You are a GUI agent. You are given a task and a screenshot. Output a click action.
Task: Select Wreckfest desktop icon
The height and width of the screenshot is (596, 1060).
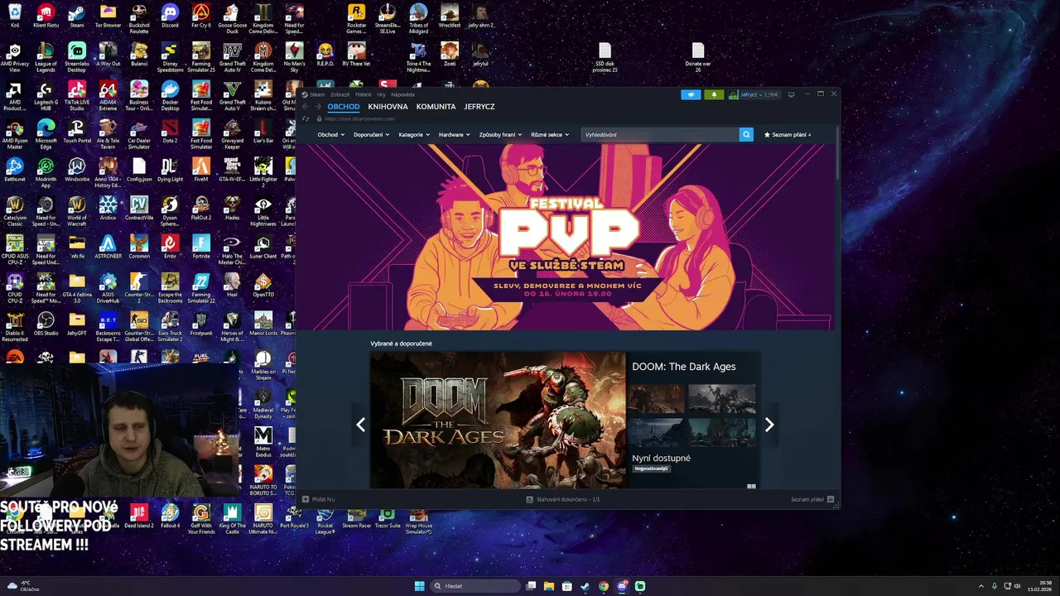point(450,17)
